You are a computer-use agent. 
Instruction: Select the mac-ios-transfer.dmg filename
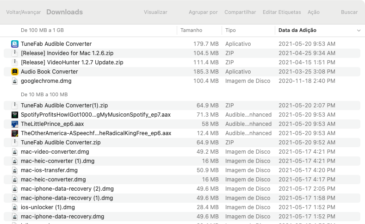coord(49,170)
